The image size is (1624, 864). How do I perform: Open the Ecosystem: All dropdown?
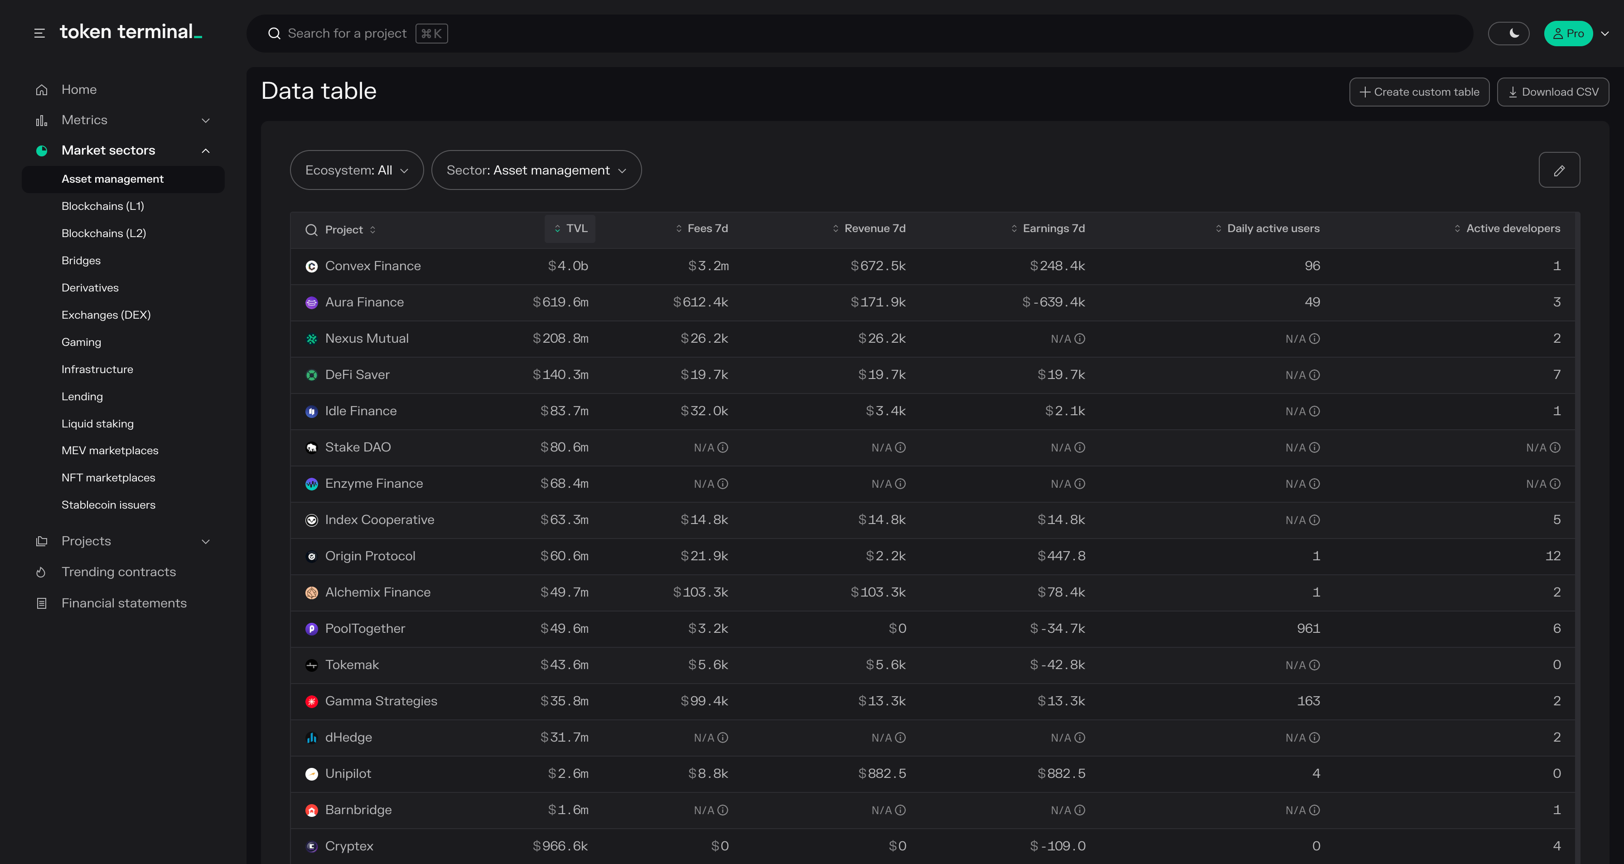point(356,170)
